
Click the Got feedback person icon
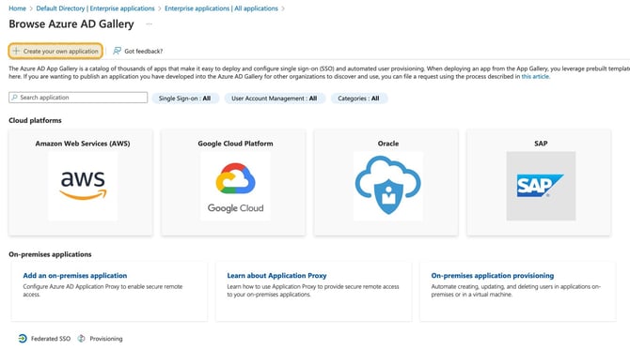(x=117, y=51)
